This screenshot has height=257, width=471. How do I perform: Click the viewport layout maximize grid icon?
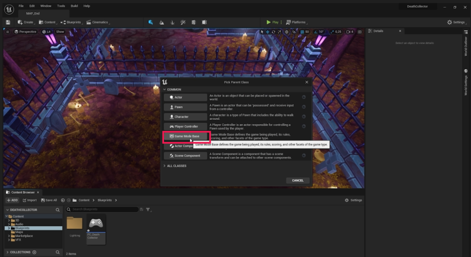(360, 32)
